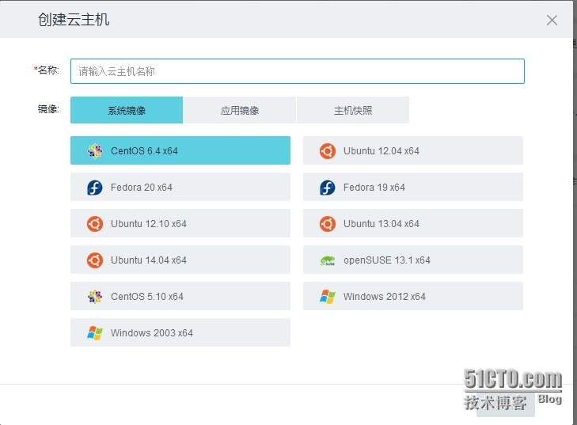Click the CentOS logo beside CentOS 6.4 x64
The width and height of the screenshot is (577, 425).
(94, 151)
